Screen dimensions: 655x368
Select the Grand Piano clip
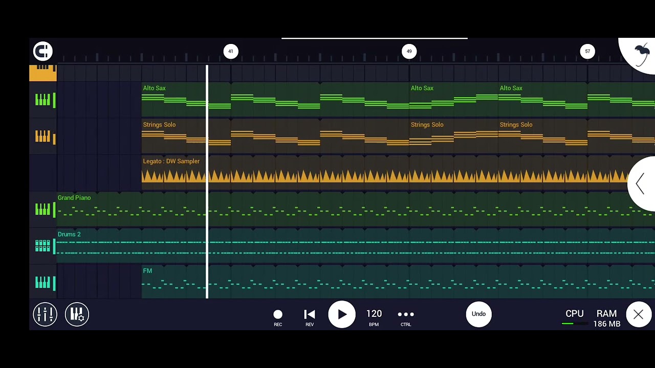tap(356, 210)
